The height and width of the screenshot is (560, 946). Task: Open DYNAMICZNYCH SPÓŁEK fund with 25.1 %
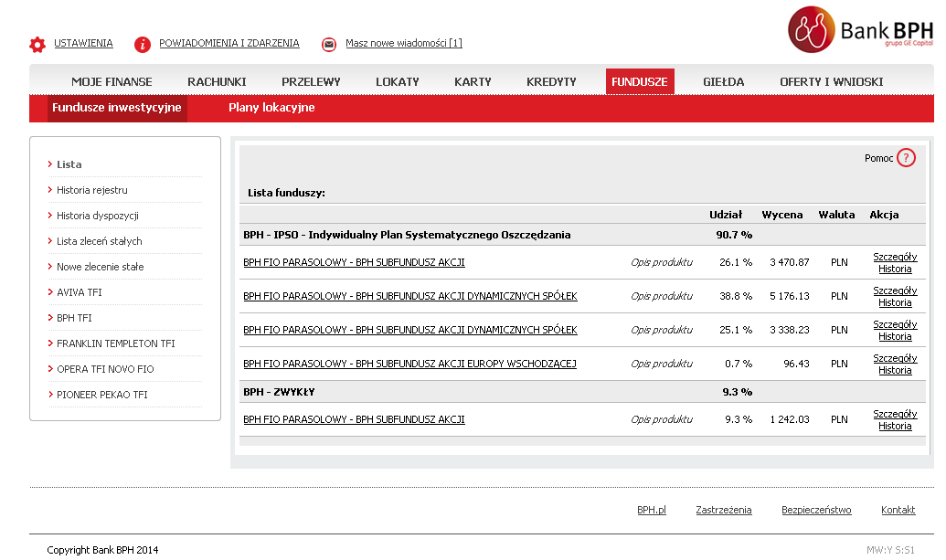(x=410, y=330)
